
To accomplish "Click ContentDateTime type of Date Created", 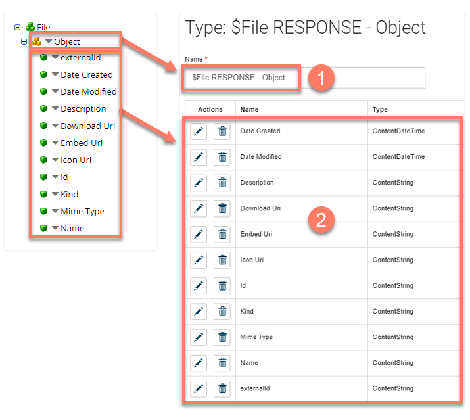I will 398,131.
